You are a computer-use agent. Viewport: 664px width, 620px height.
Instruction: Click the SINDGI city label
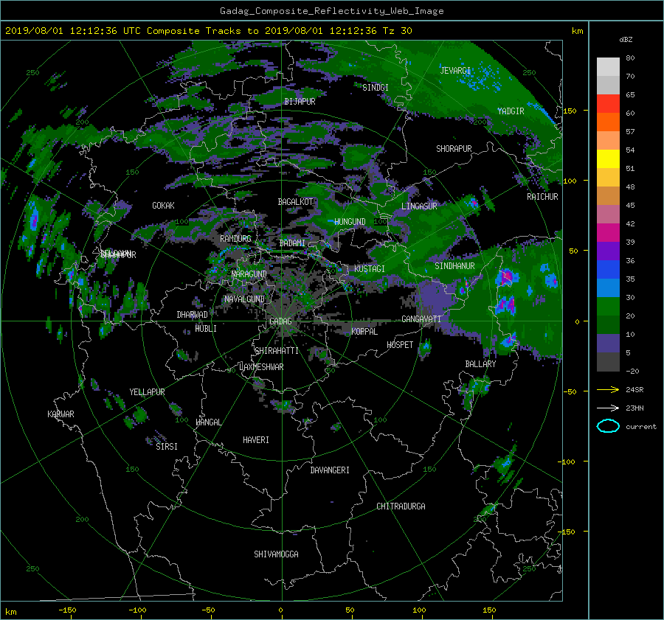(x=376, y=88)
